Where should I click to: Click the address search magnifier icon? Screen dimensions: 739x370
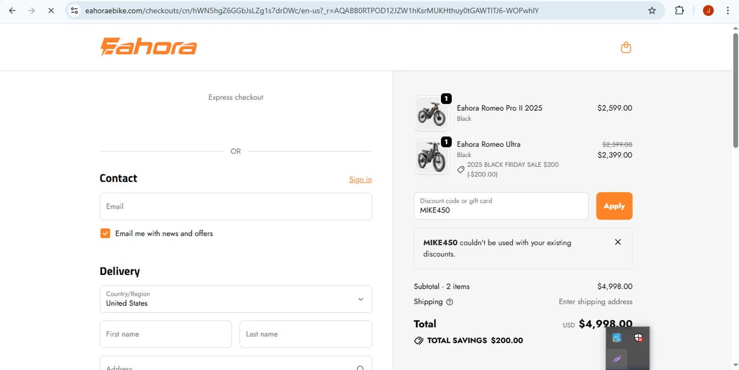[361, 368]
